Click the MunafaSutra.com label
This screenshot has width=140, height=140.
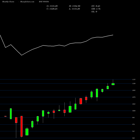click(27, 2)
